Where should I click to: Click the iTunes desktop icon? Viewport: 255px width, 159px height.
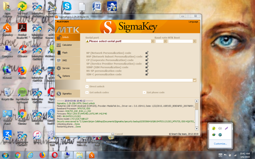[x=37, y=137]
